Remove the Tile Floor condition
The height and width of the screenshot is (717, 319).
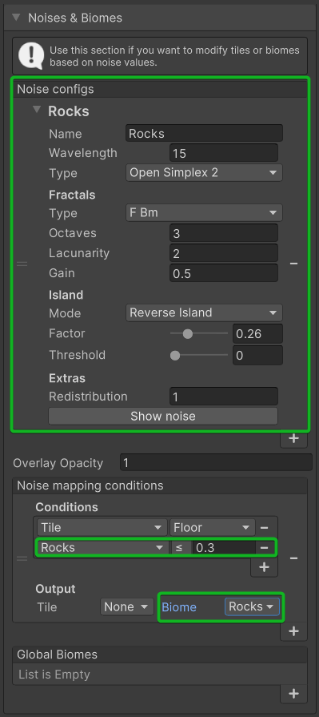pos(264,527)
